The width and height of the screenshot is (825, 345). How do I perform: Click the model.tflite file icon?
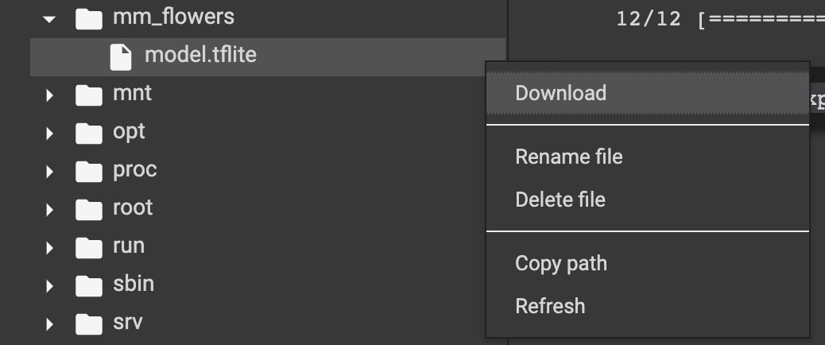[x=120, y=56]
